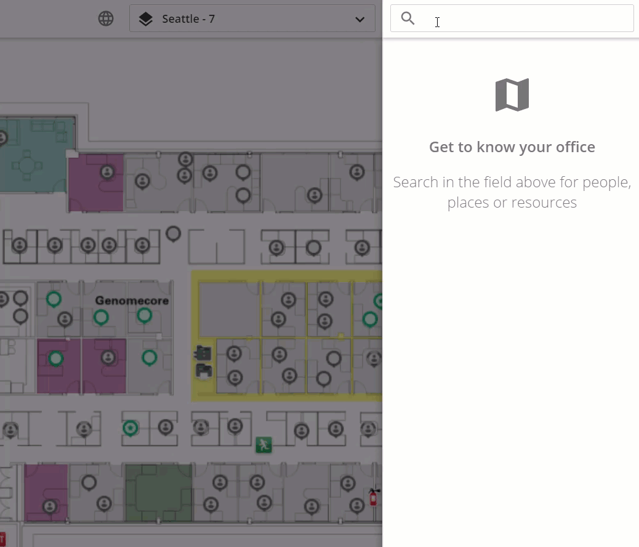Click the "Get to know your office" heading
Viewport: 639px width, 547px height.
(x=512, y=147)
